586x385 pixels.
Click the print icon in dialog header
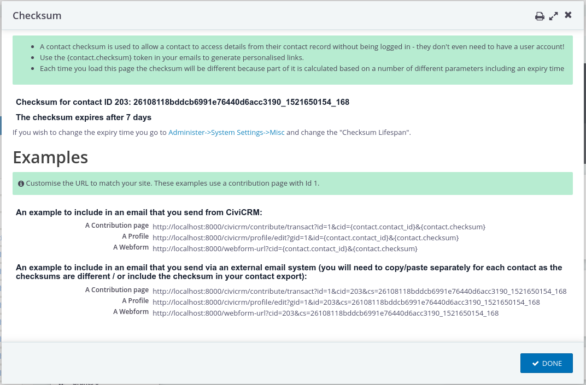[x=540, y=16]
